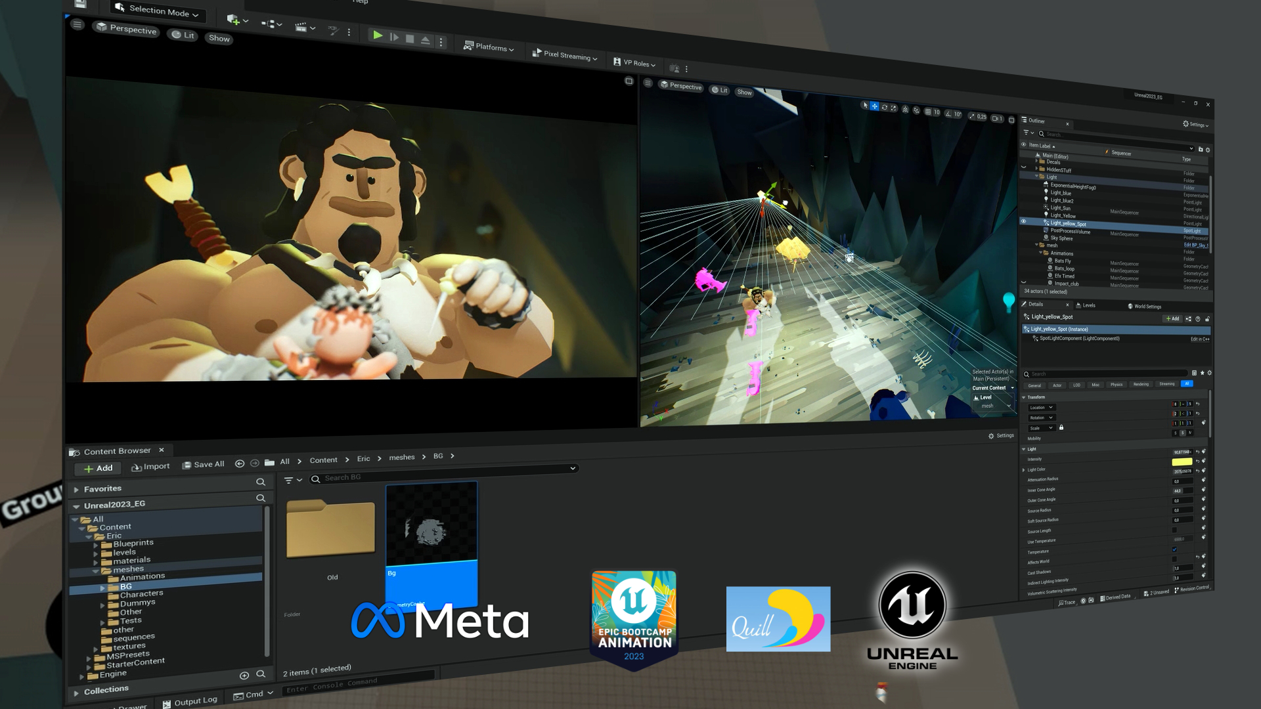Screen dimensions: 1261x709
Task: Toggle the Temperature checkbox in Light section
Action: 1174,549
